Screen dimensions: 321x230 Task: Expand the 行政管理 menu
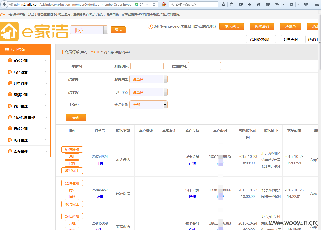tap(25, 129)
